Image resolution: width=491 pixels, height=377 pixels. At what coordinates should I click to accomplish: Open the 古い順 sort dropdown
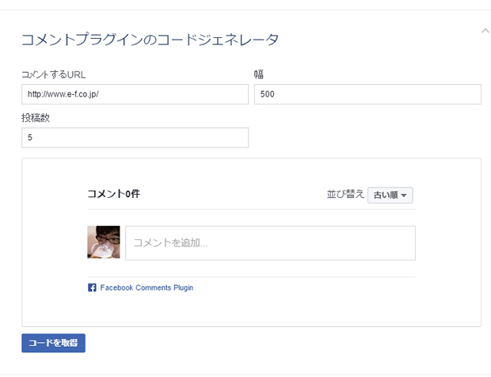click(x=390, y=195)
